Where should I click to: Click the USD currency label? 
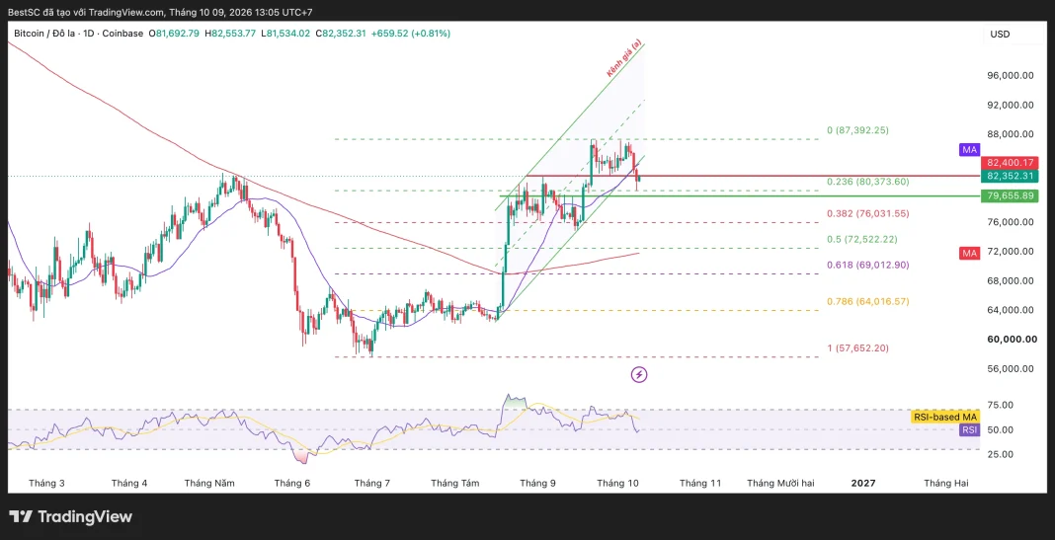click(x=1000, y=34)
